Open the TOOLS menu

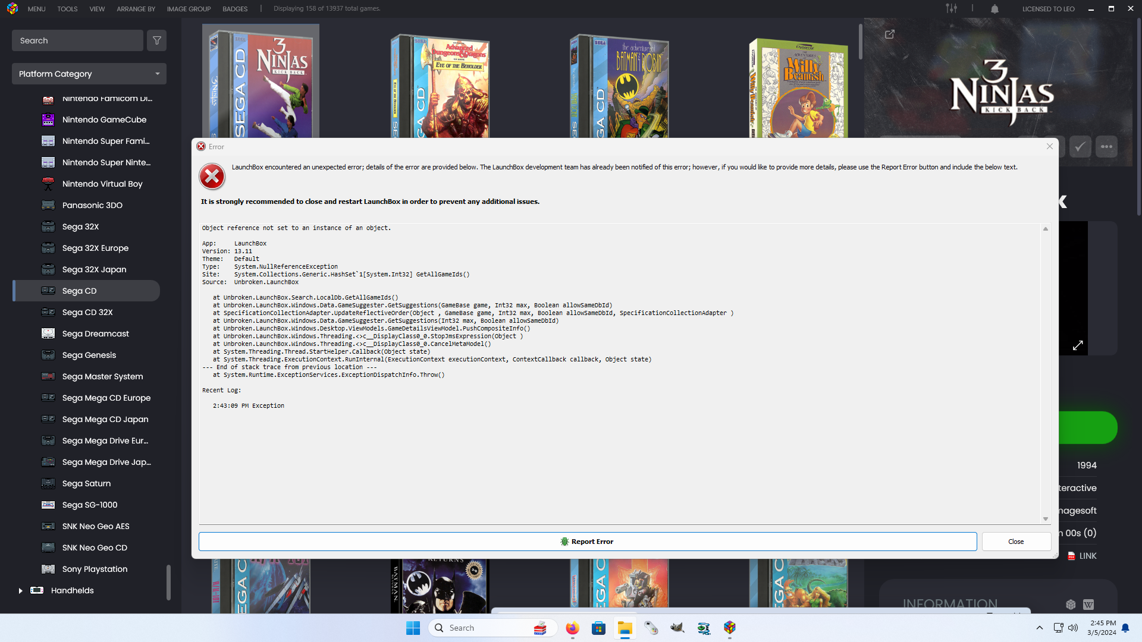[67, 9]
